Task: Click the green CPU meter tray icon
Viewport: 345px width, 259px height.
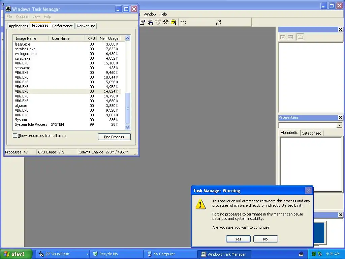Action: [x=314, y=254]
